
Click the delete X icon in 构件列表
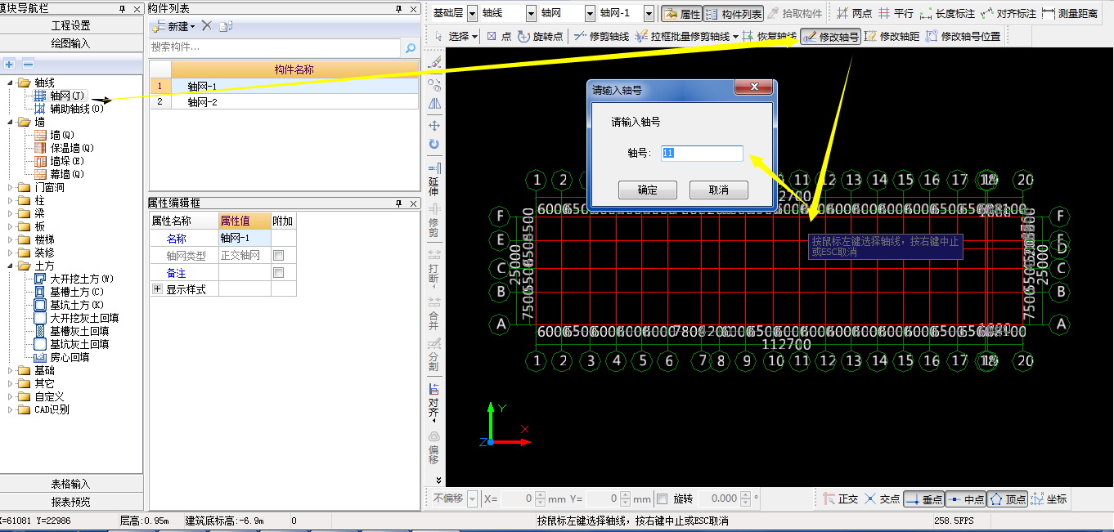pos(207,26)
